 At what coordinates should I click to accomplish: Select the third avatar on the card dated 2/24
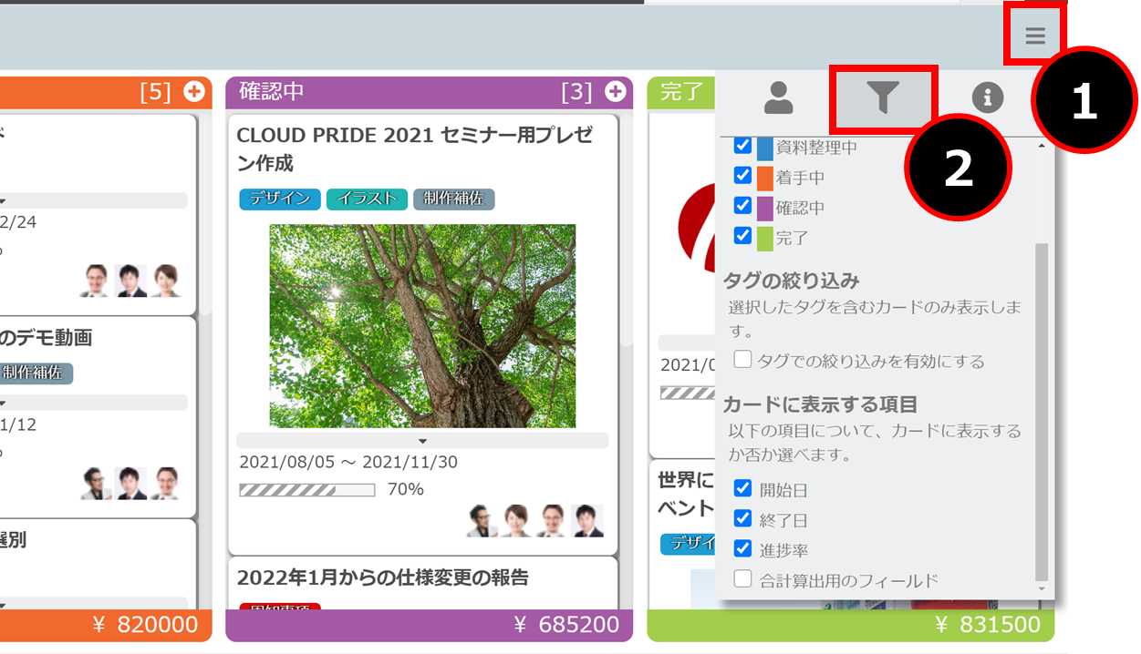[x=166, y=281]
